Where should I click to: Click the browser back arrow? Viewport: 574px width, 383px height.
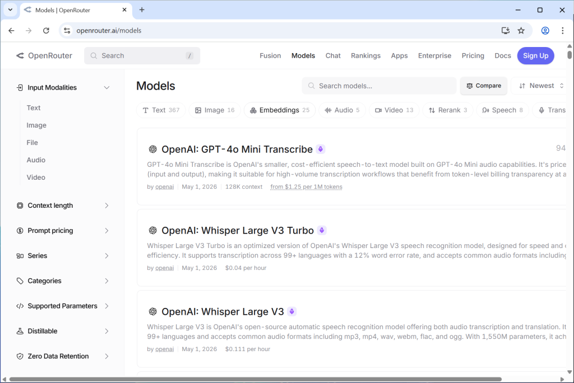click(x=11, y=31)
